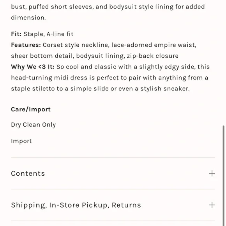Click the Staple, A-line fit text

click(48, 34)
